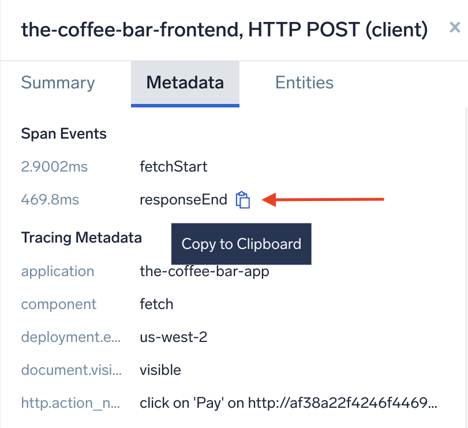Click the Span Events section heading
The height and width of the screenshot is (428, 468).
[63, 133]
